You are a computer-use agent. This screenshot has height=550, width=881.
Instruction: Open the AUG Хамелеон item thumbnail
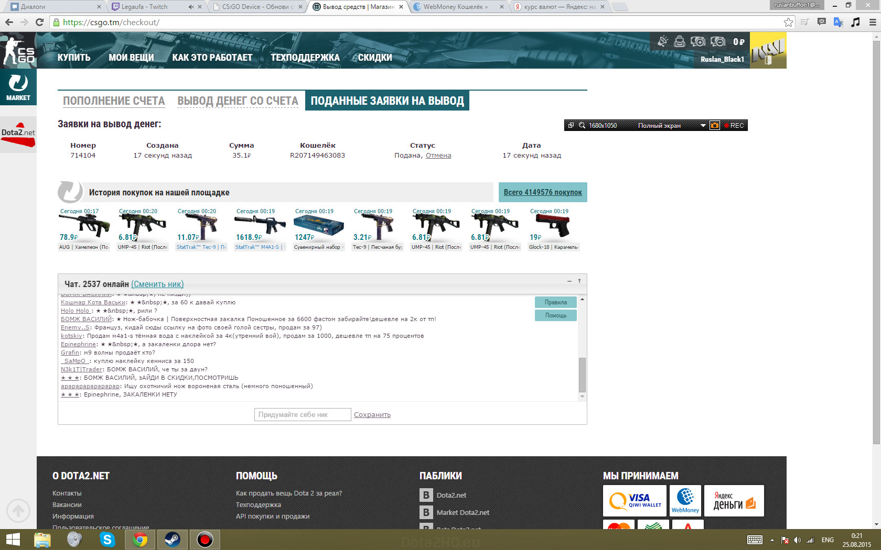pyautogui.click(x=84, y=229)
